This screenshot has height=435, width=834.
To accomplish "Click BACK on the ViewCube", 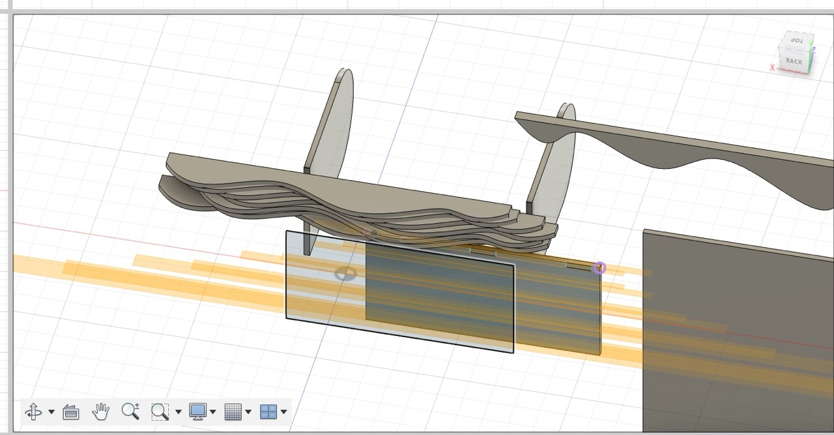I will (x=794, y=61).
